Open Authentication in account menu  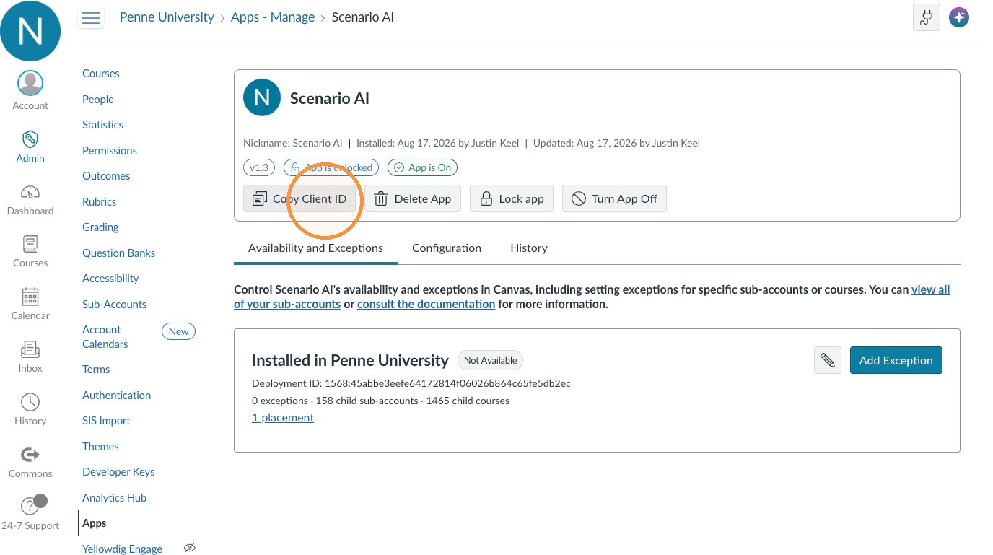116,396
